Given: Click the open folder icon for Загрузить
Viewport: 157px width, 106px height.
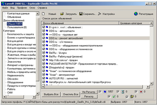Looking at the screenshot, I should click(62, 14).
